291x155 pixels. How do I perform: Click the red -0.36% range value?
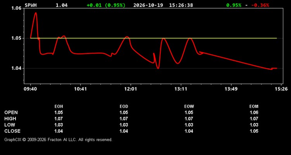[260, 5]
